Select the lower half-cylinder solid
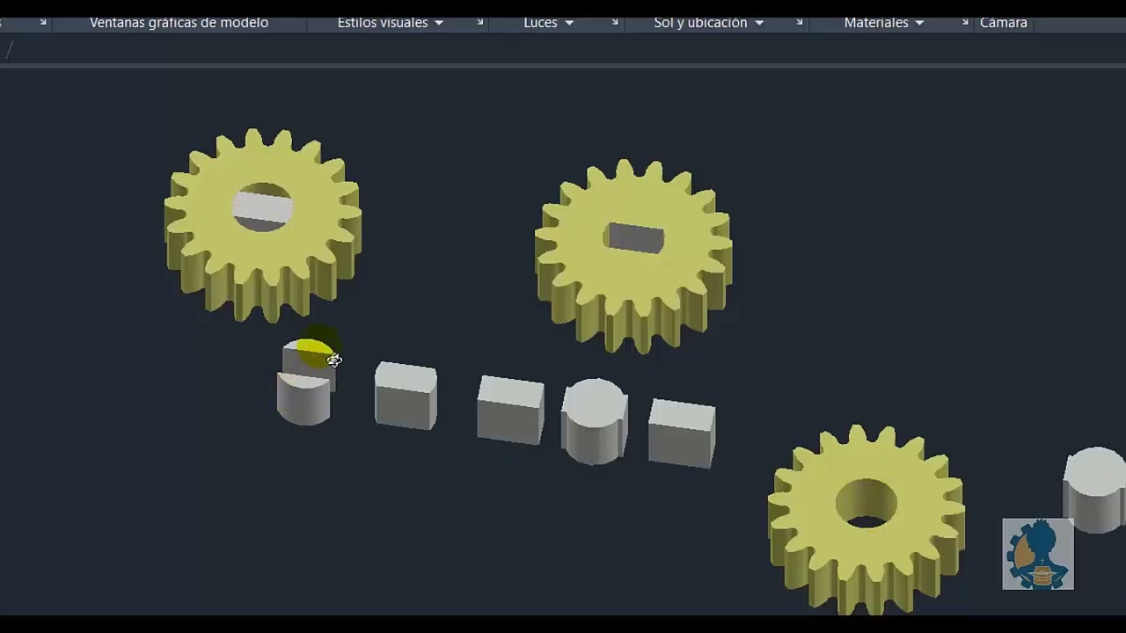Viewport: 1126px width, 633px height. [x=303, y=400]
